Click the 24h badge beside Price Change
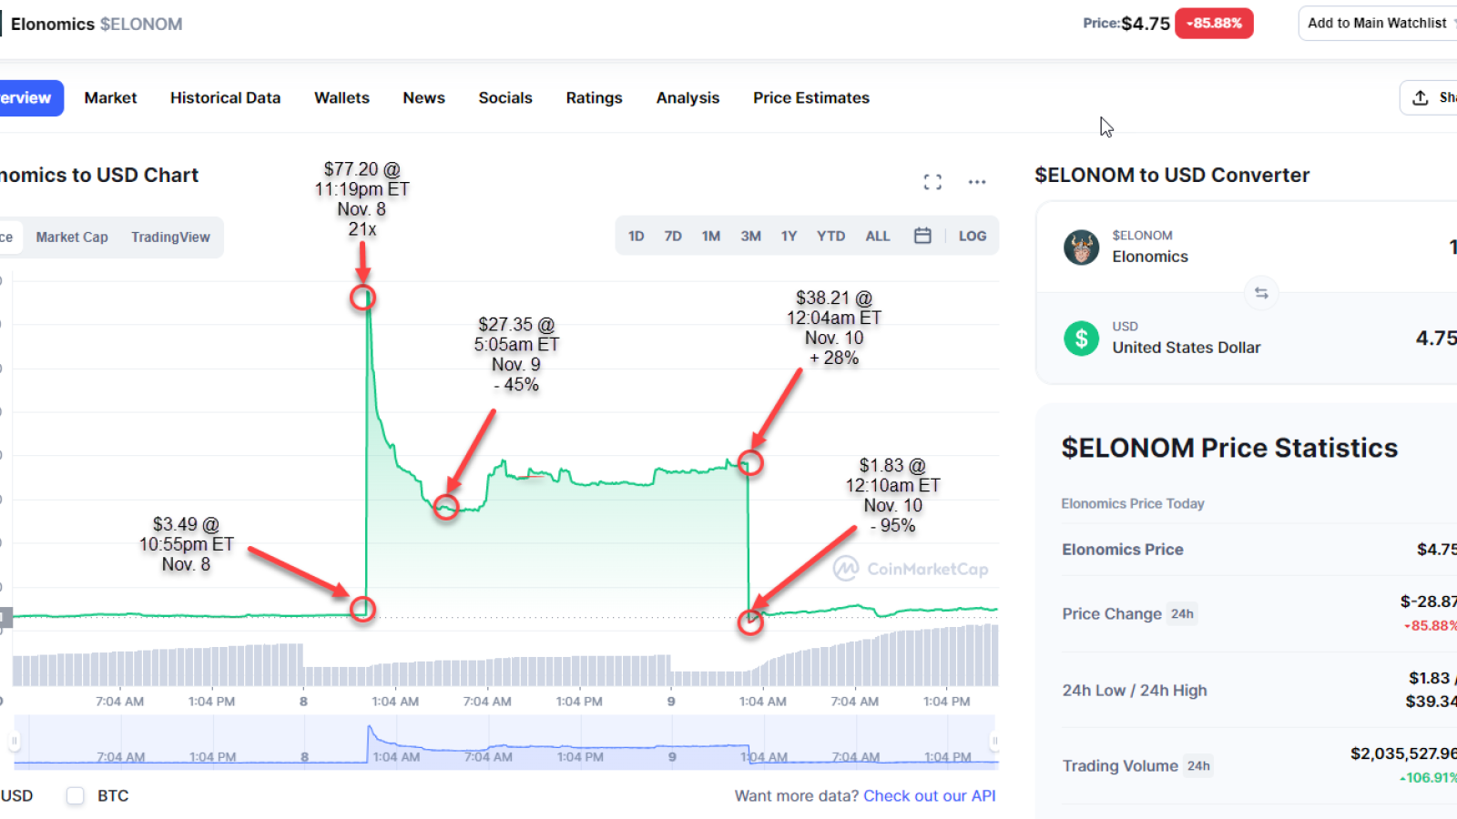This screenshot has width=1457, height=819. [x=1182, y=614]
